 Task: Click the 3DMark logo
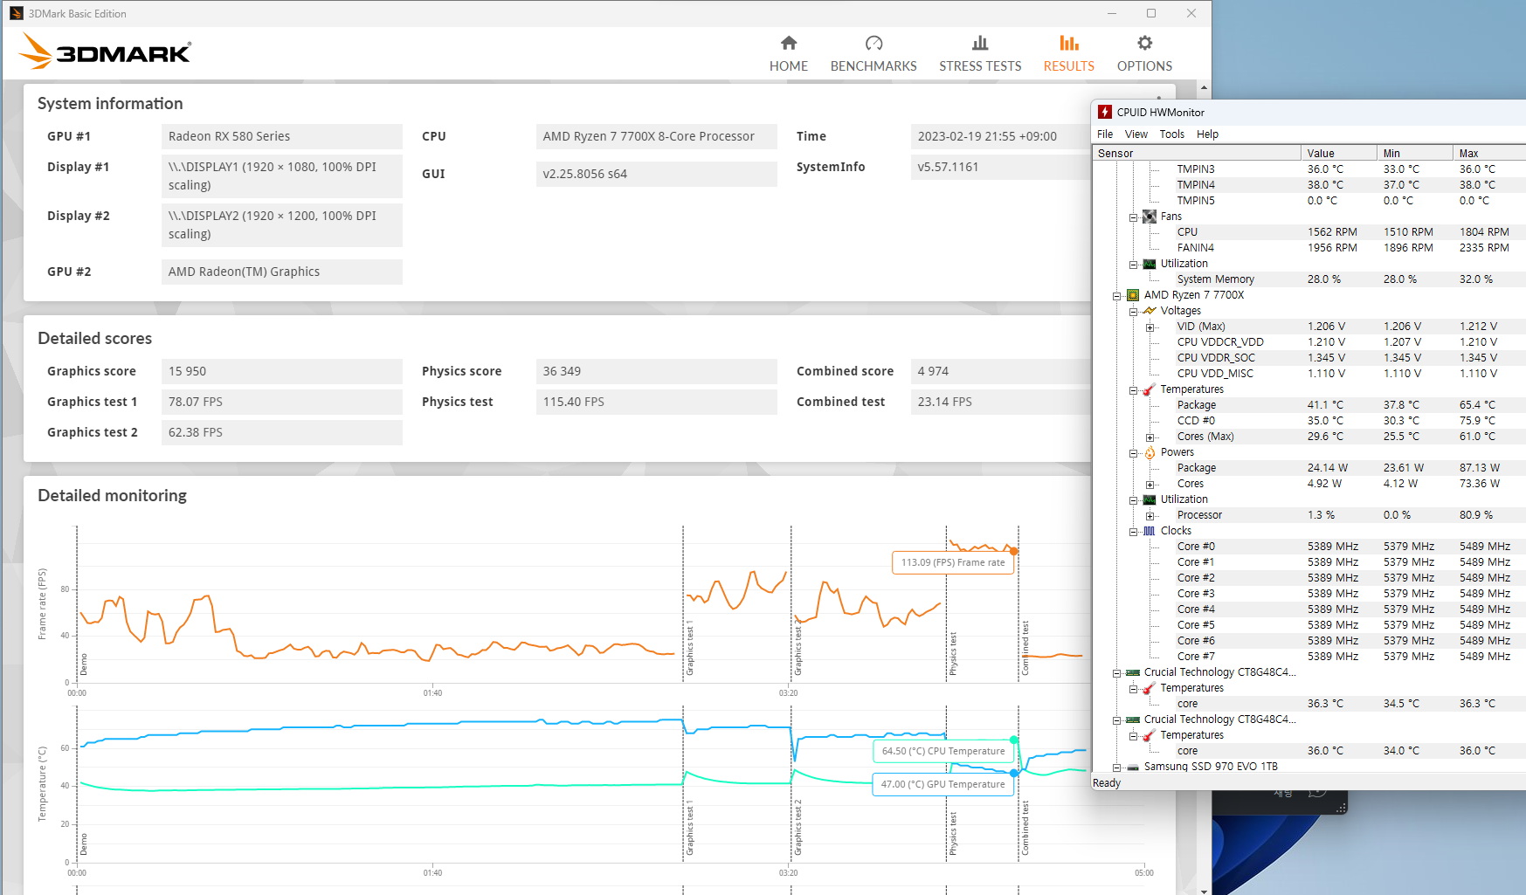[105, 52]
